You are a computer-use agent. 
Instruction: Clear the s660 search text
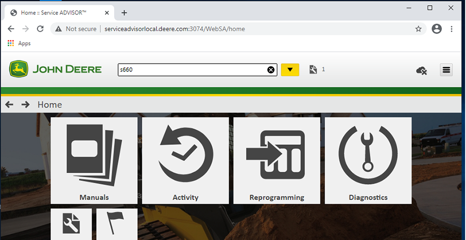point(270,70)
